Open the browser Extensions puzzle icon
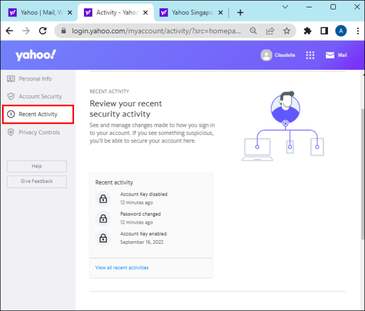This screenshot has width=365, height=311. pyautogui.click(x=307, y=31)
